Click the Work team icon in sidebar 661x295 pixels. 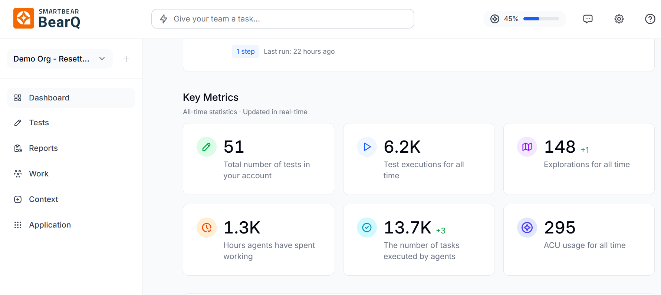tap(18, 174)
